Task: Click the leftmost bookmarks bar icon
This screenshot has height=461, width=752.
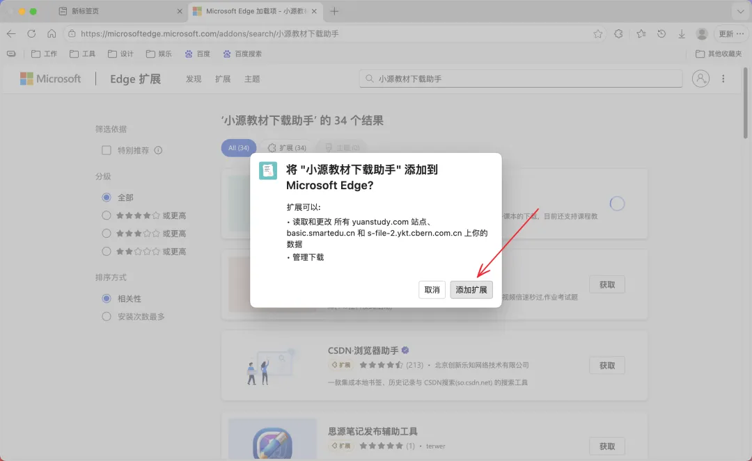Action: (x=12, y=54)
